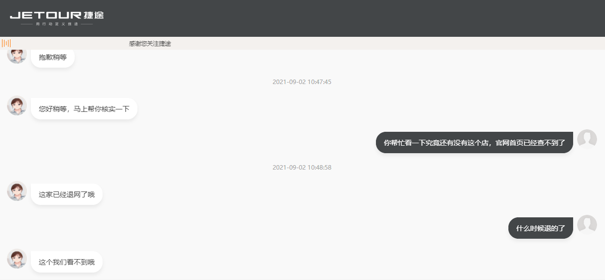Click user avatar beside 你帮忙看一下 message

click(x=587, y=139)
